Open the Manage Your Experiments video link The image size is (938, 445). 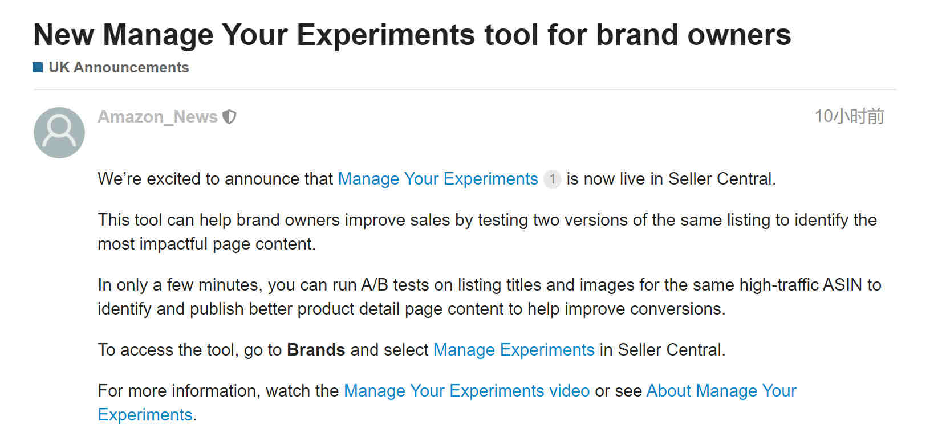[467, 391]
